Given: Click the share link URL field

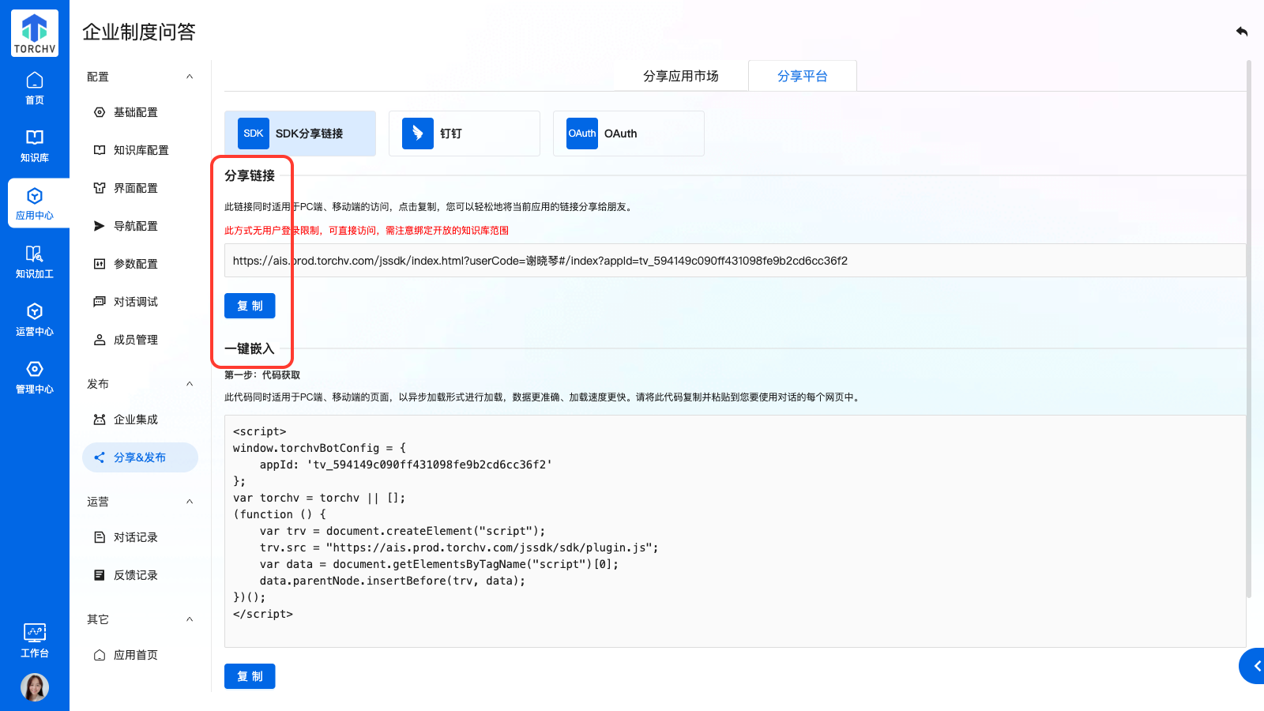Looking at the screenshot, I should pos(735,261).
